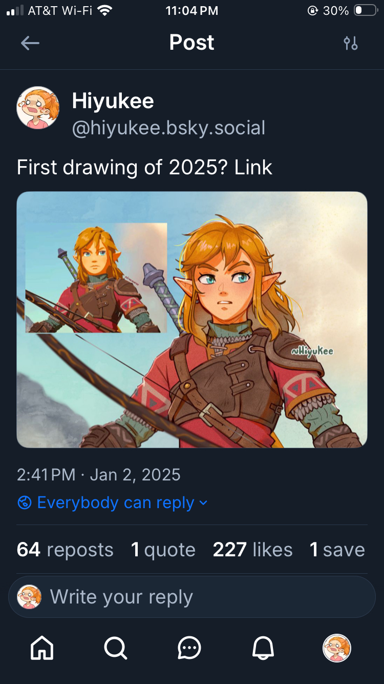Open the Search magnifier tab

pos(116,649)
